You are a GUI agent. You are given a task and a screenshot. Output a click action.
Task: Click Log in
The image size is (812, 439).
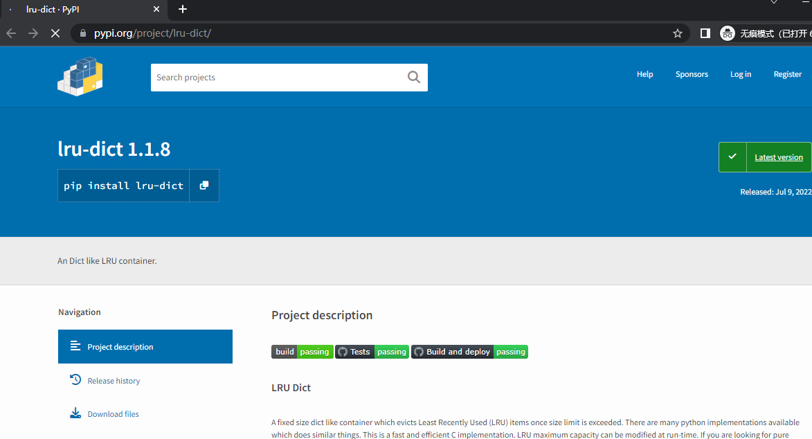741,74
